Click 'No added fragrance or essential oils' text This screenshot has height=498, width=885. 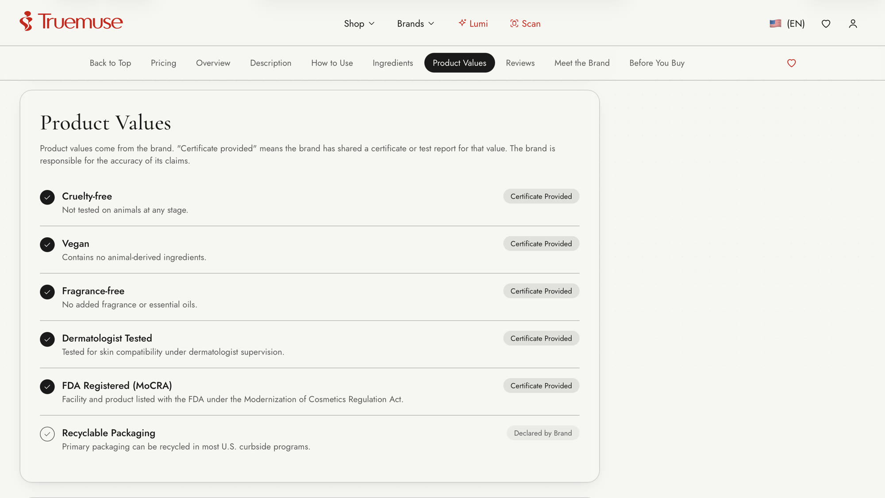[129, 305]
